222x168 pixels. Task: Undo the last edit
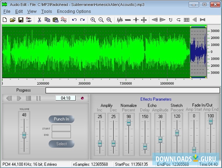point(74,20)
